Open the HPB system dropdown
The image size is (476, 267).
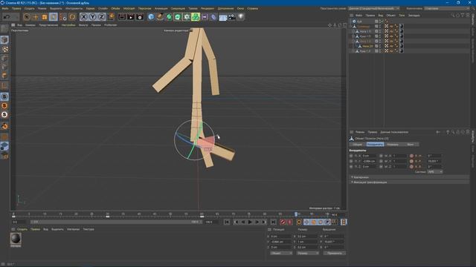click(x=434, y=171)
